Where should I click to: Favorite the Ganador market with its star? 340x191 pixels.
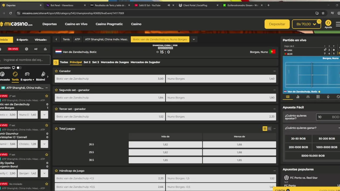(x=56, y=71)
